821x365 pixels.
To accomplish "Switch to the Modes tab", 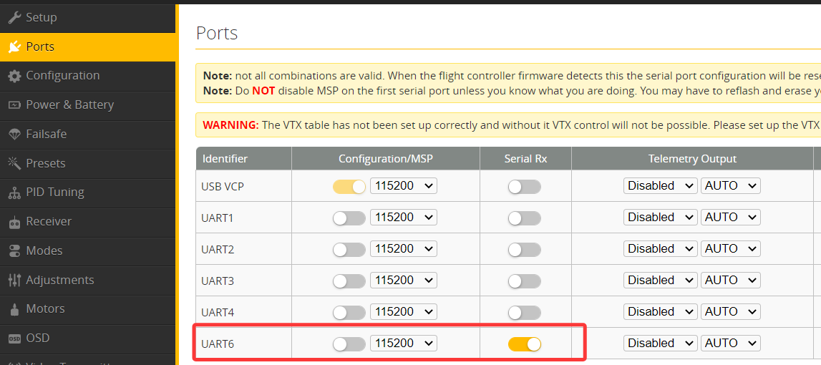I will coord(44,250).
